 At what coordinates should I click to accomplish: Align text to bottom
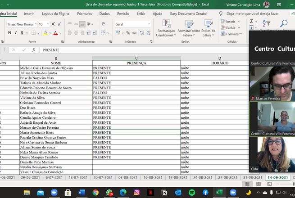click(82, 24)
